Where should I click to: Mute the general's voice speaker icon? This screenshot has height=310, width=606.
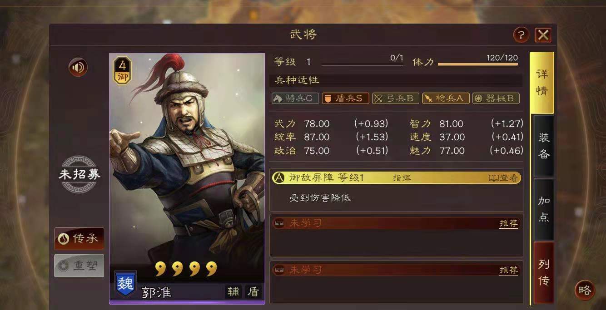pyautogui.click(x=78, y=68)
